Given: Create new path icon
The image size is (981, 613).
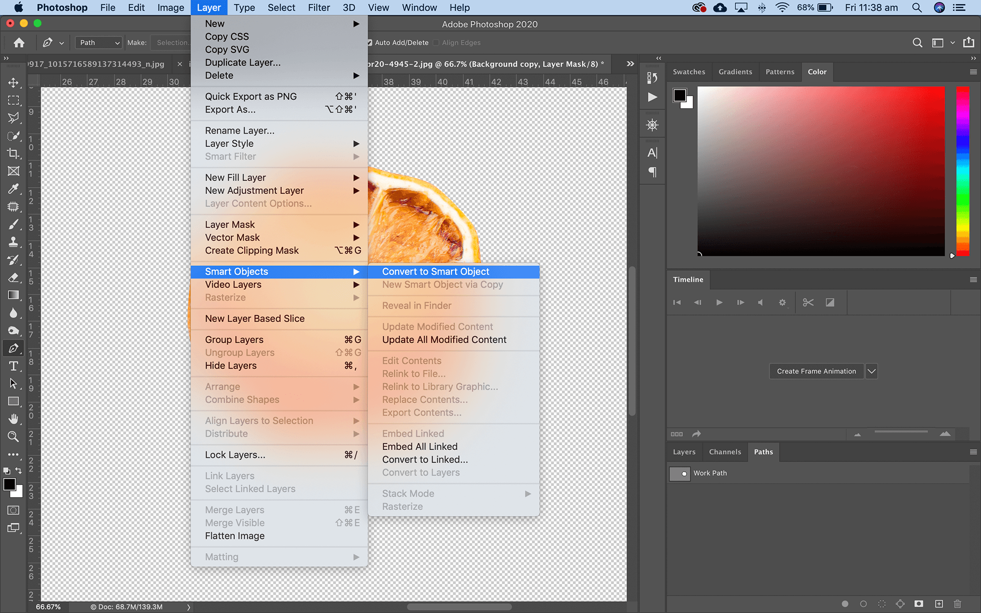Looking at the screenshot, I should point(939,604).
